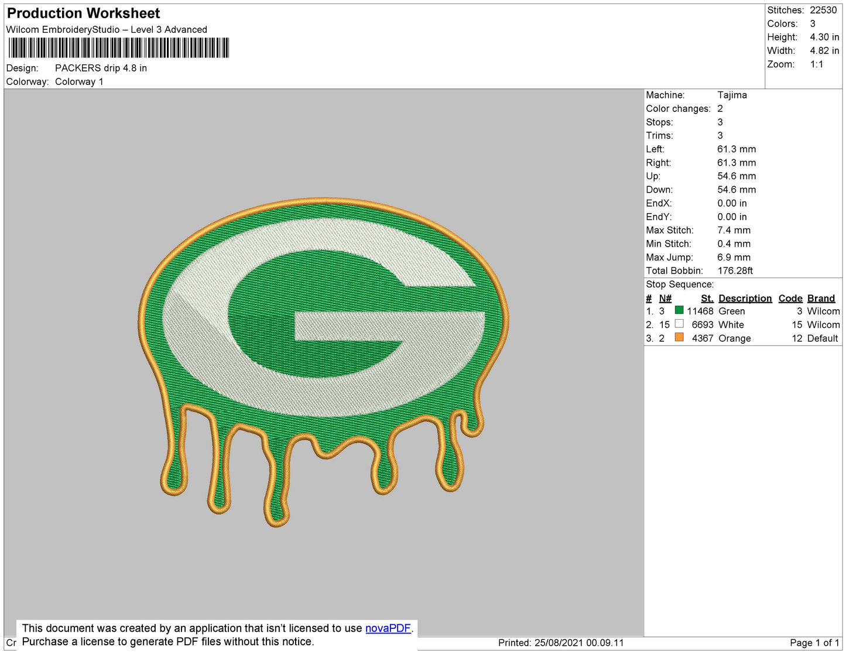846x654 pixels.
Task: Click 'Wilcom EmbroideryStudio – Level 3 Advanced' text
Action: (107, 30)
